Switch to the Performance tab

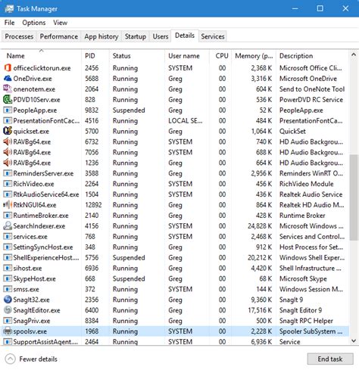click(x=59, y=36)
